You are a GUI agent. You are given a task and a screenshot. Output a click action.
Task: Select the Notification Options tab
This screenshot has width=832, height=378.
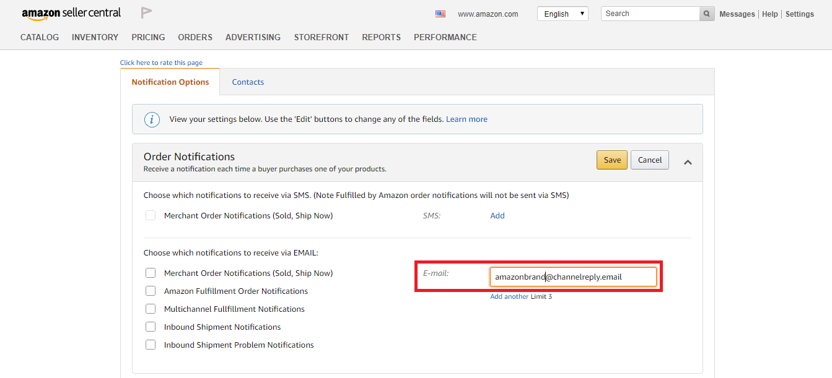(170, 82)
